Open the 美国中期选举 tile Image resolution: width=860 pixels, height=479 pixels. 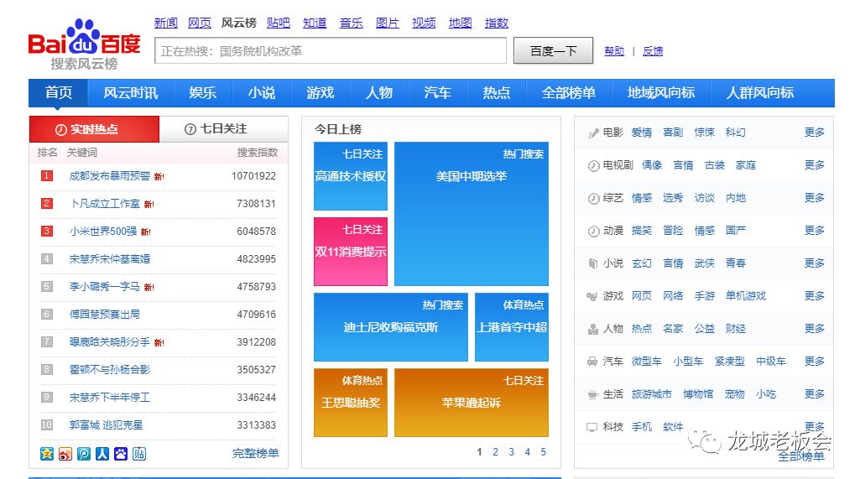472,214
